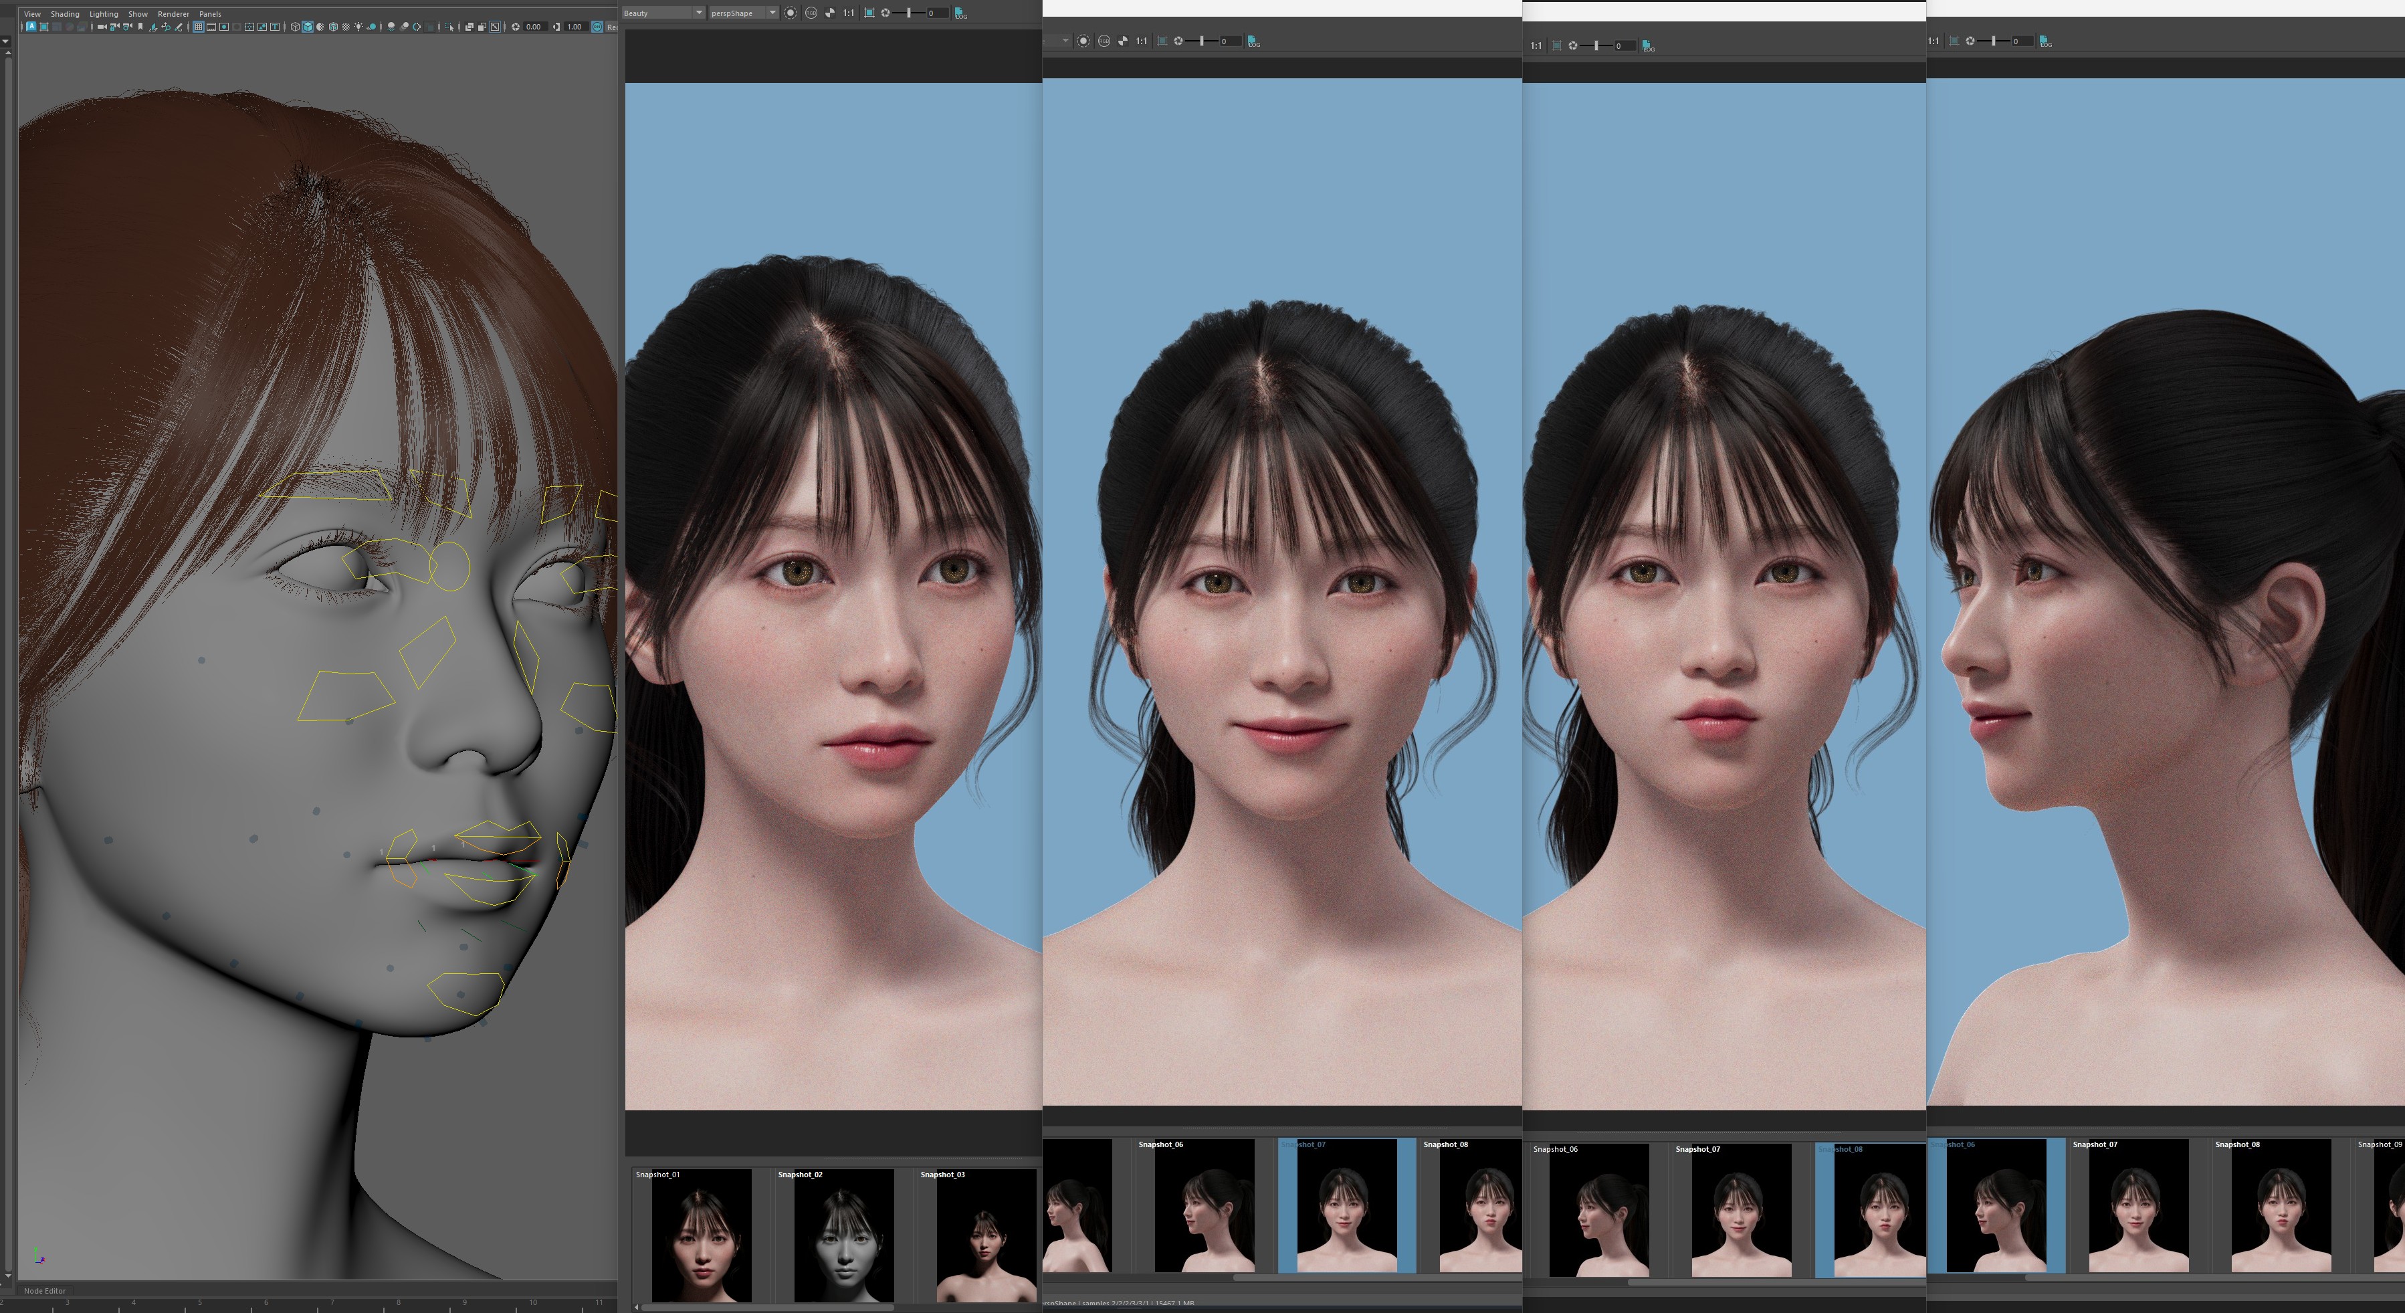Open the Renderer panel menu
Viewport: 2405px width, 1313px height.
(x=173, y=14)
